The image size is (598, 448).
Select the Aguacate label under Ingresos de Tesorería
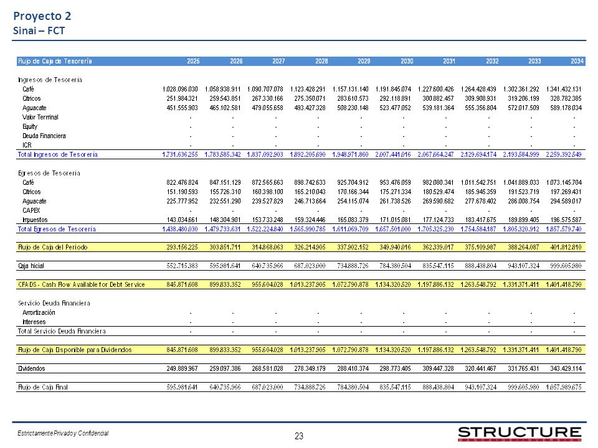[34, 108]
